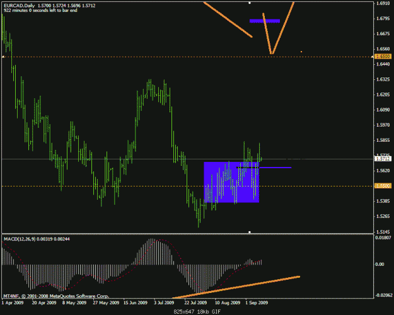This screenshot has height=315, width=394.
Task: Select the 1.5385 price axis label
Action: pos(383,201)
